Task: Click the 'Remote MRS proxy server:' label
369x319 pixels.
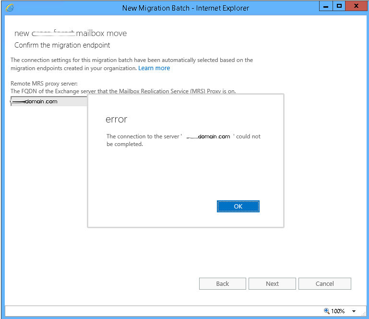Action: [x=44, y=84]
